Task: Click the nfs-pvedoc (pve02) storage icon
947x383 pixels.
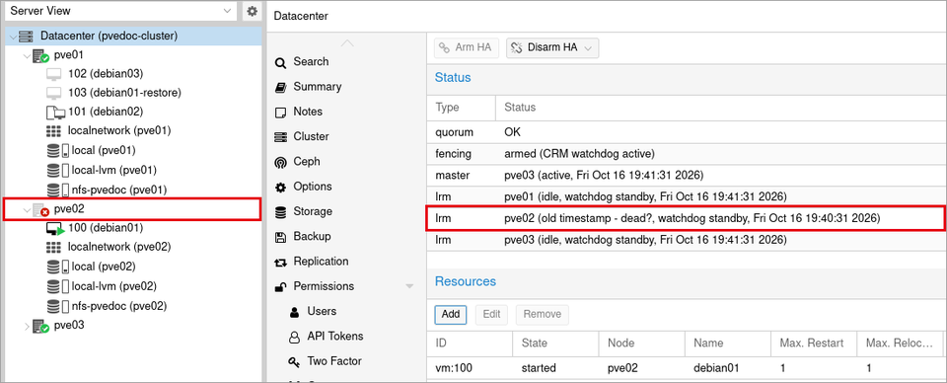Action: (x=57, y=306)
